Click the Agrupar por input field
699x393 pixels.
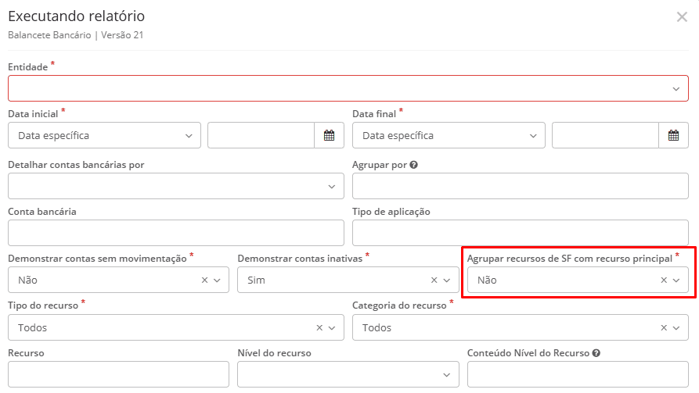[521, 186]
